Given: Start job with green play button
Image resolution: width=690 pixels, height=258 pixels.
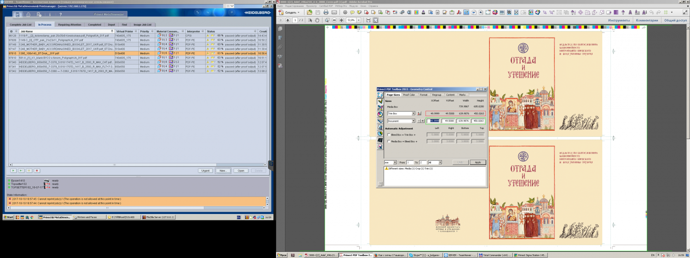Looking at the screenshot, I should click(x=14, y=170).
